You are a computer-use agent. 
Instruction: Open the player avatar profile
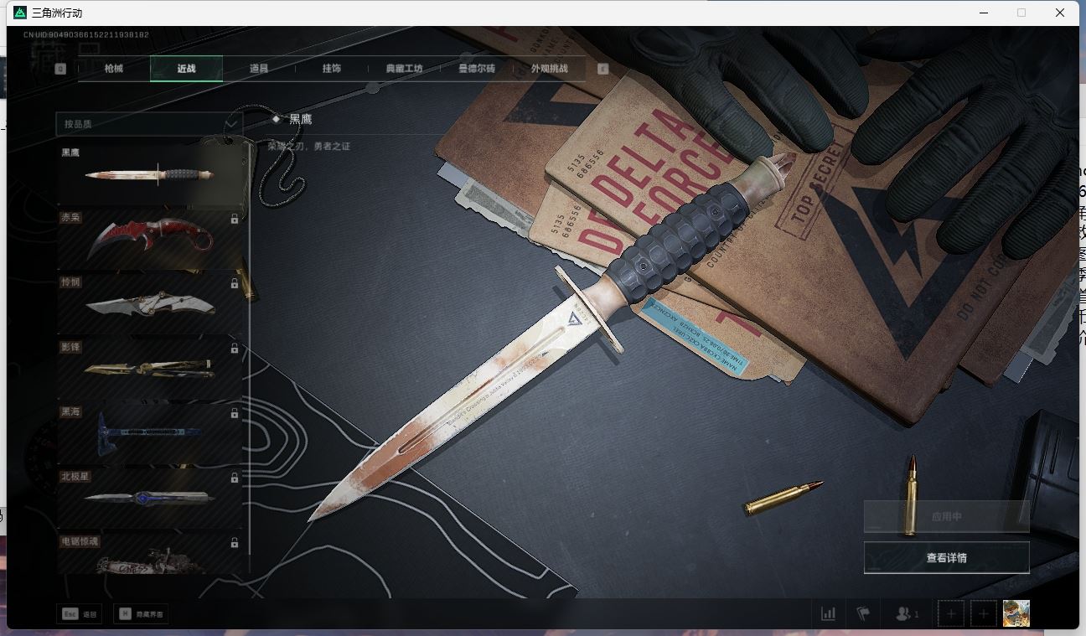tap(1016, 613)
